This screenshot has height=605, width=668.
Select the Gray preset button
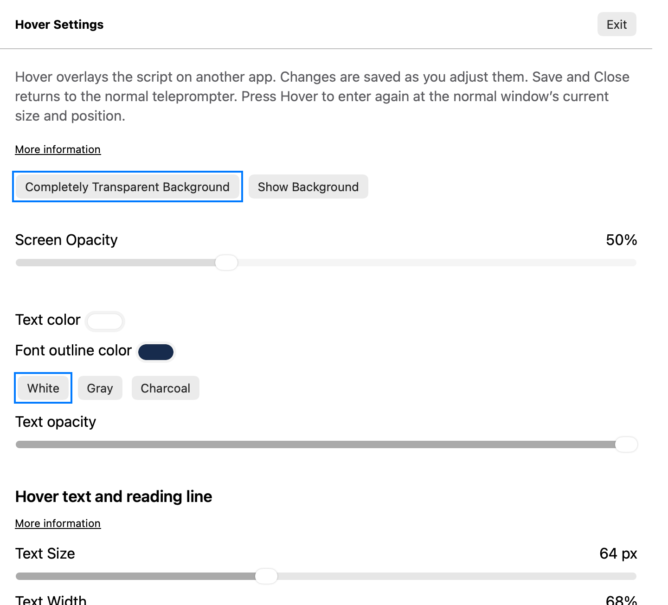[100, 388]
